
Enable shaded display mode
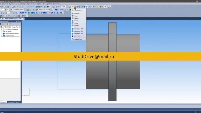pos(84,7)
